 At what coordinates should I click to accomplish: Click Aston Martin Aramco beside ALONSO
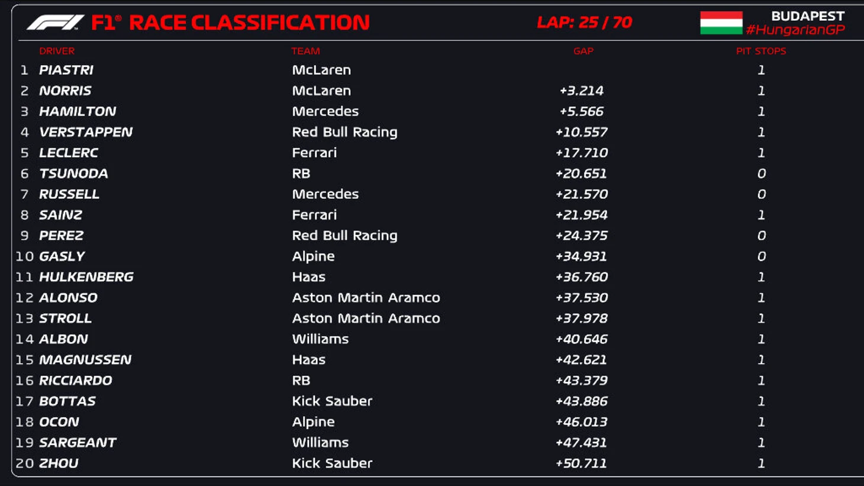366,298
